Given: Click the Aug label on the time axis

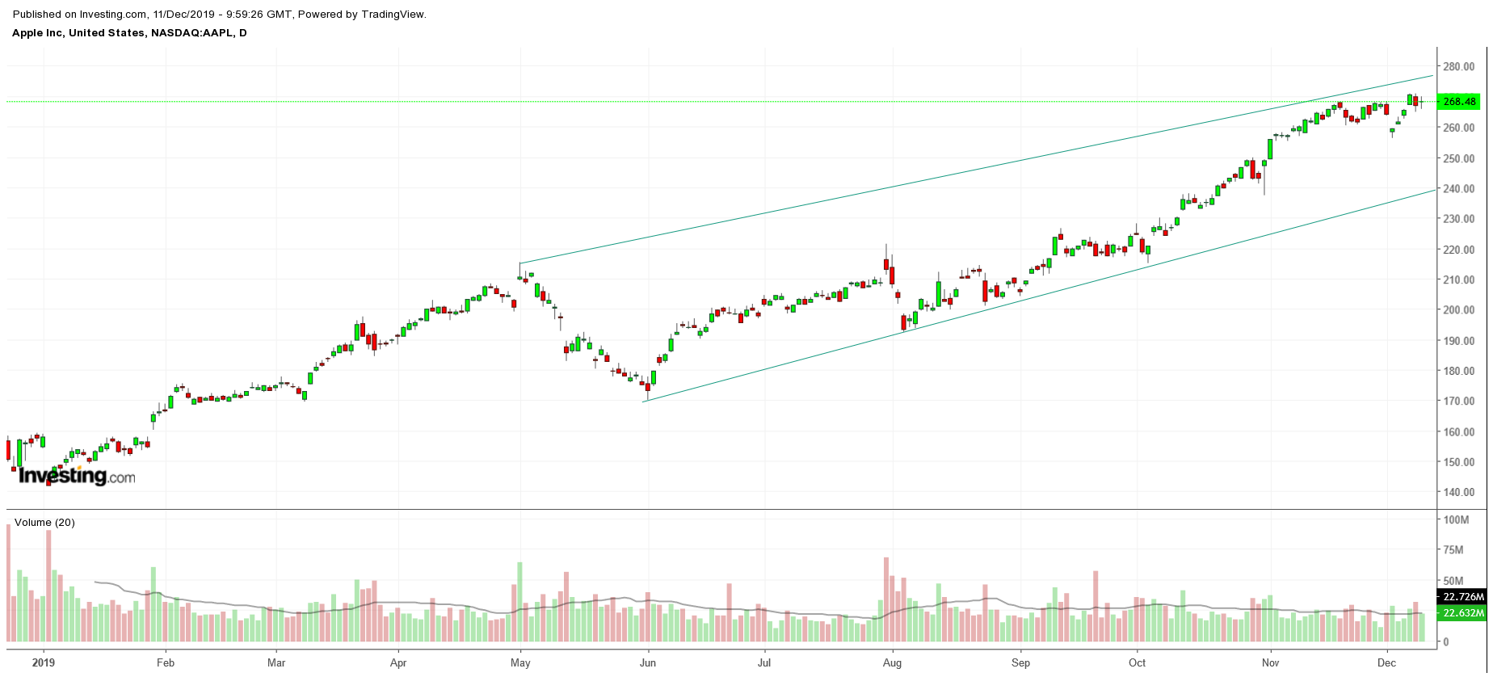Looking at the screenshot, I should [x=892, y=662].
